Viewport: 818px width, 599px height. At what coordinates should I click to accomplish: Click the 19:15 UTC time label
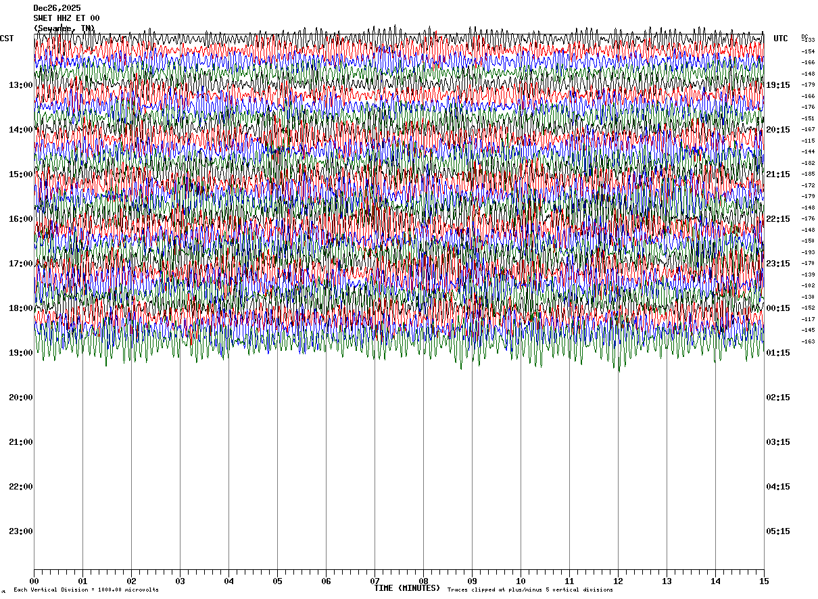777,85
